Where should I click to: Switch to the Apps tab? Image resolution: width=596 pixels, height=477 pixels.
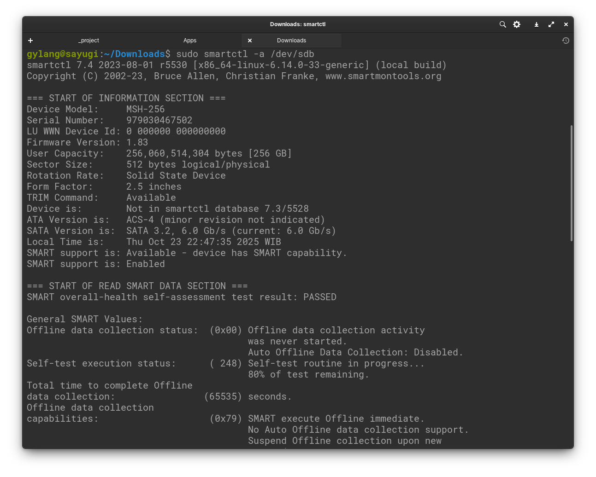pos(190,41)
